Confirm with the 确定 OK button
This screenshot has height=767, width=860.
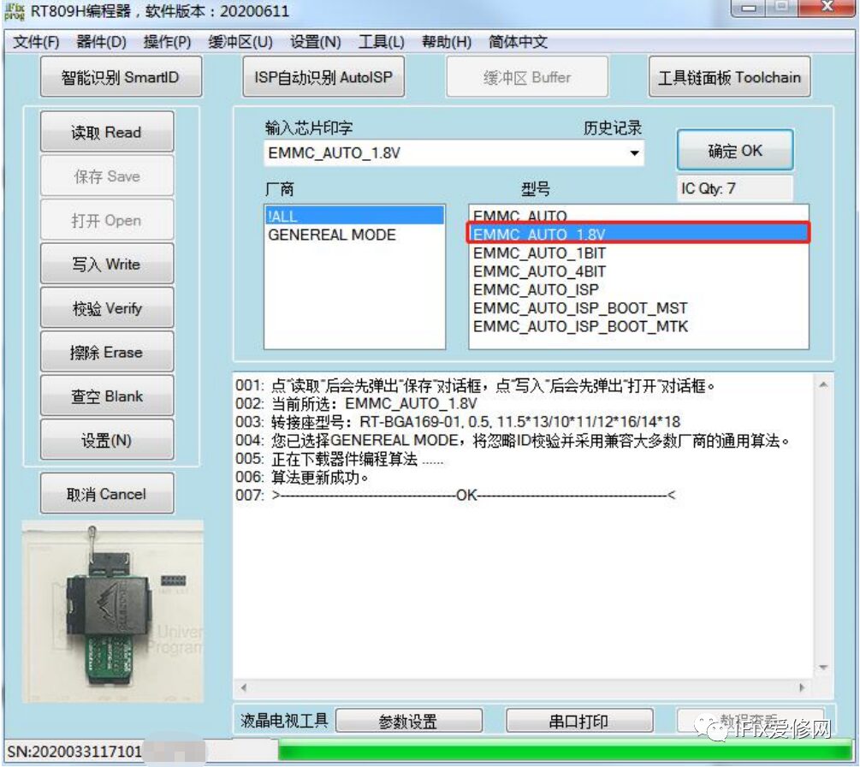pyautogui.click(x=735, y=151)
